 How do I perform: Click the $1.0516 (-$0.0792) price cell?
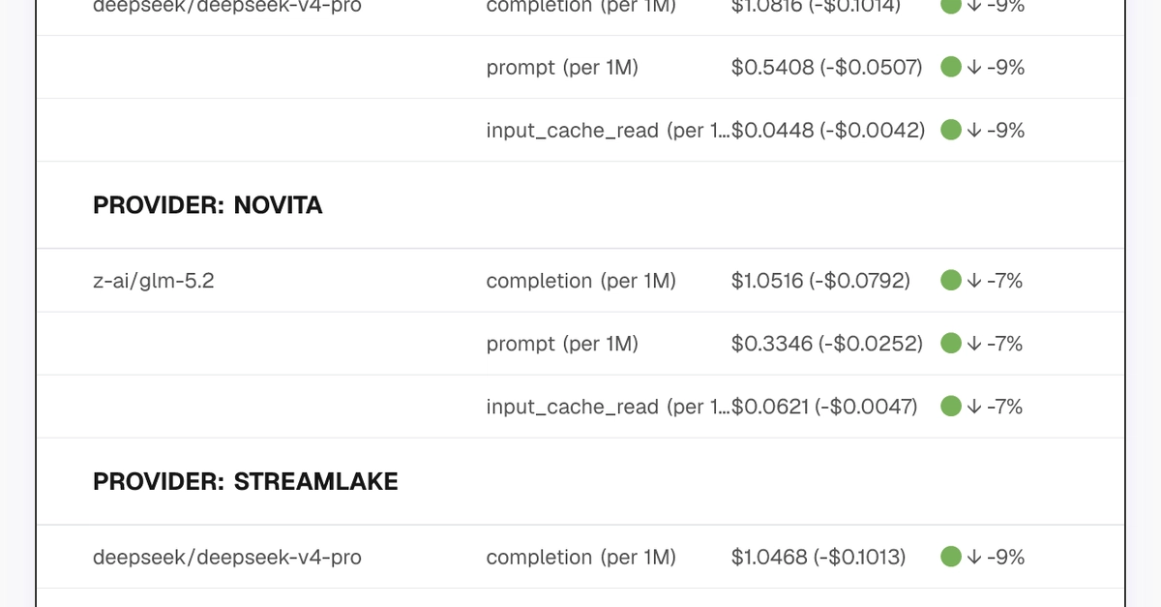820,281
